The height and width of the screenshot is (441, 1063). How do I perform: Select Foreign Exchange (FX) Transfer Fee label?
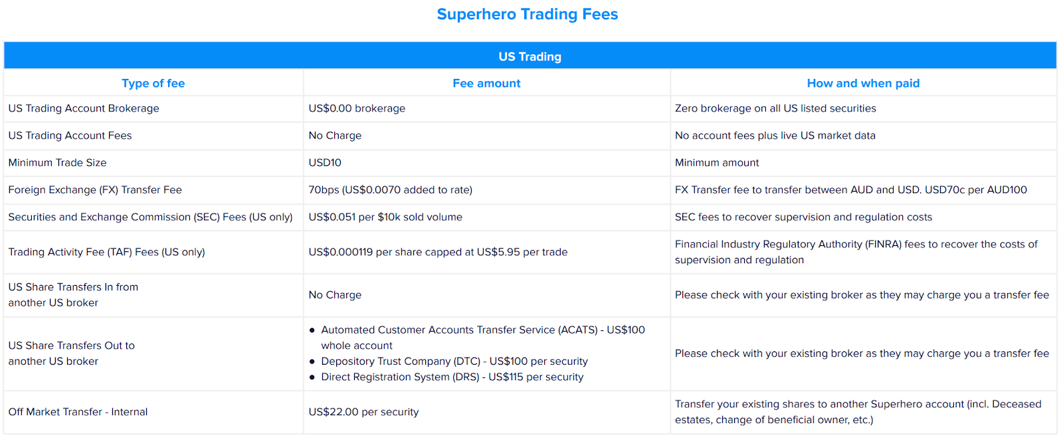pyautogui.click(x=95, y=190)
